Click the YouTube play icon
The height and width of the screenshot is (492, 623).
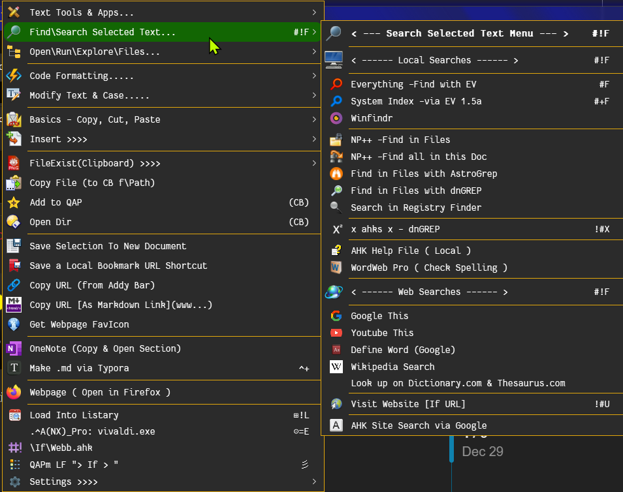(x=336, y=333)
